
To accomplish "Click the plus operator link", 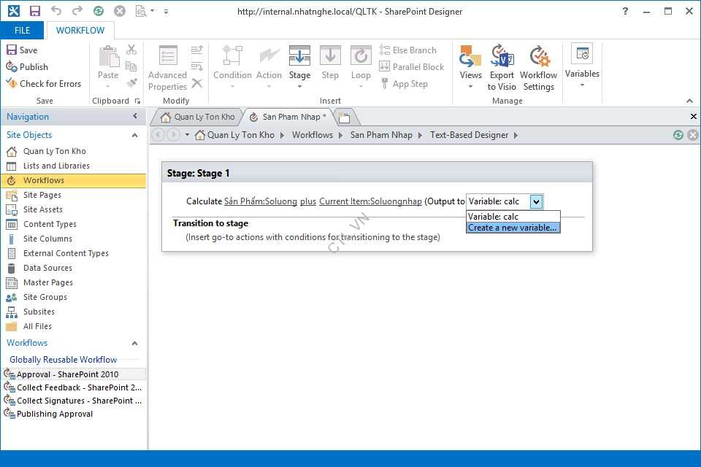I will (308, 202).
